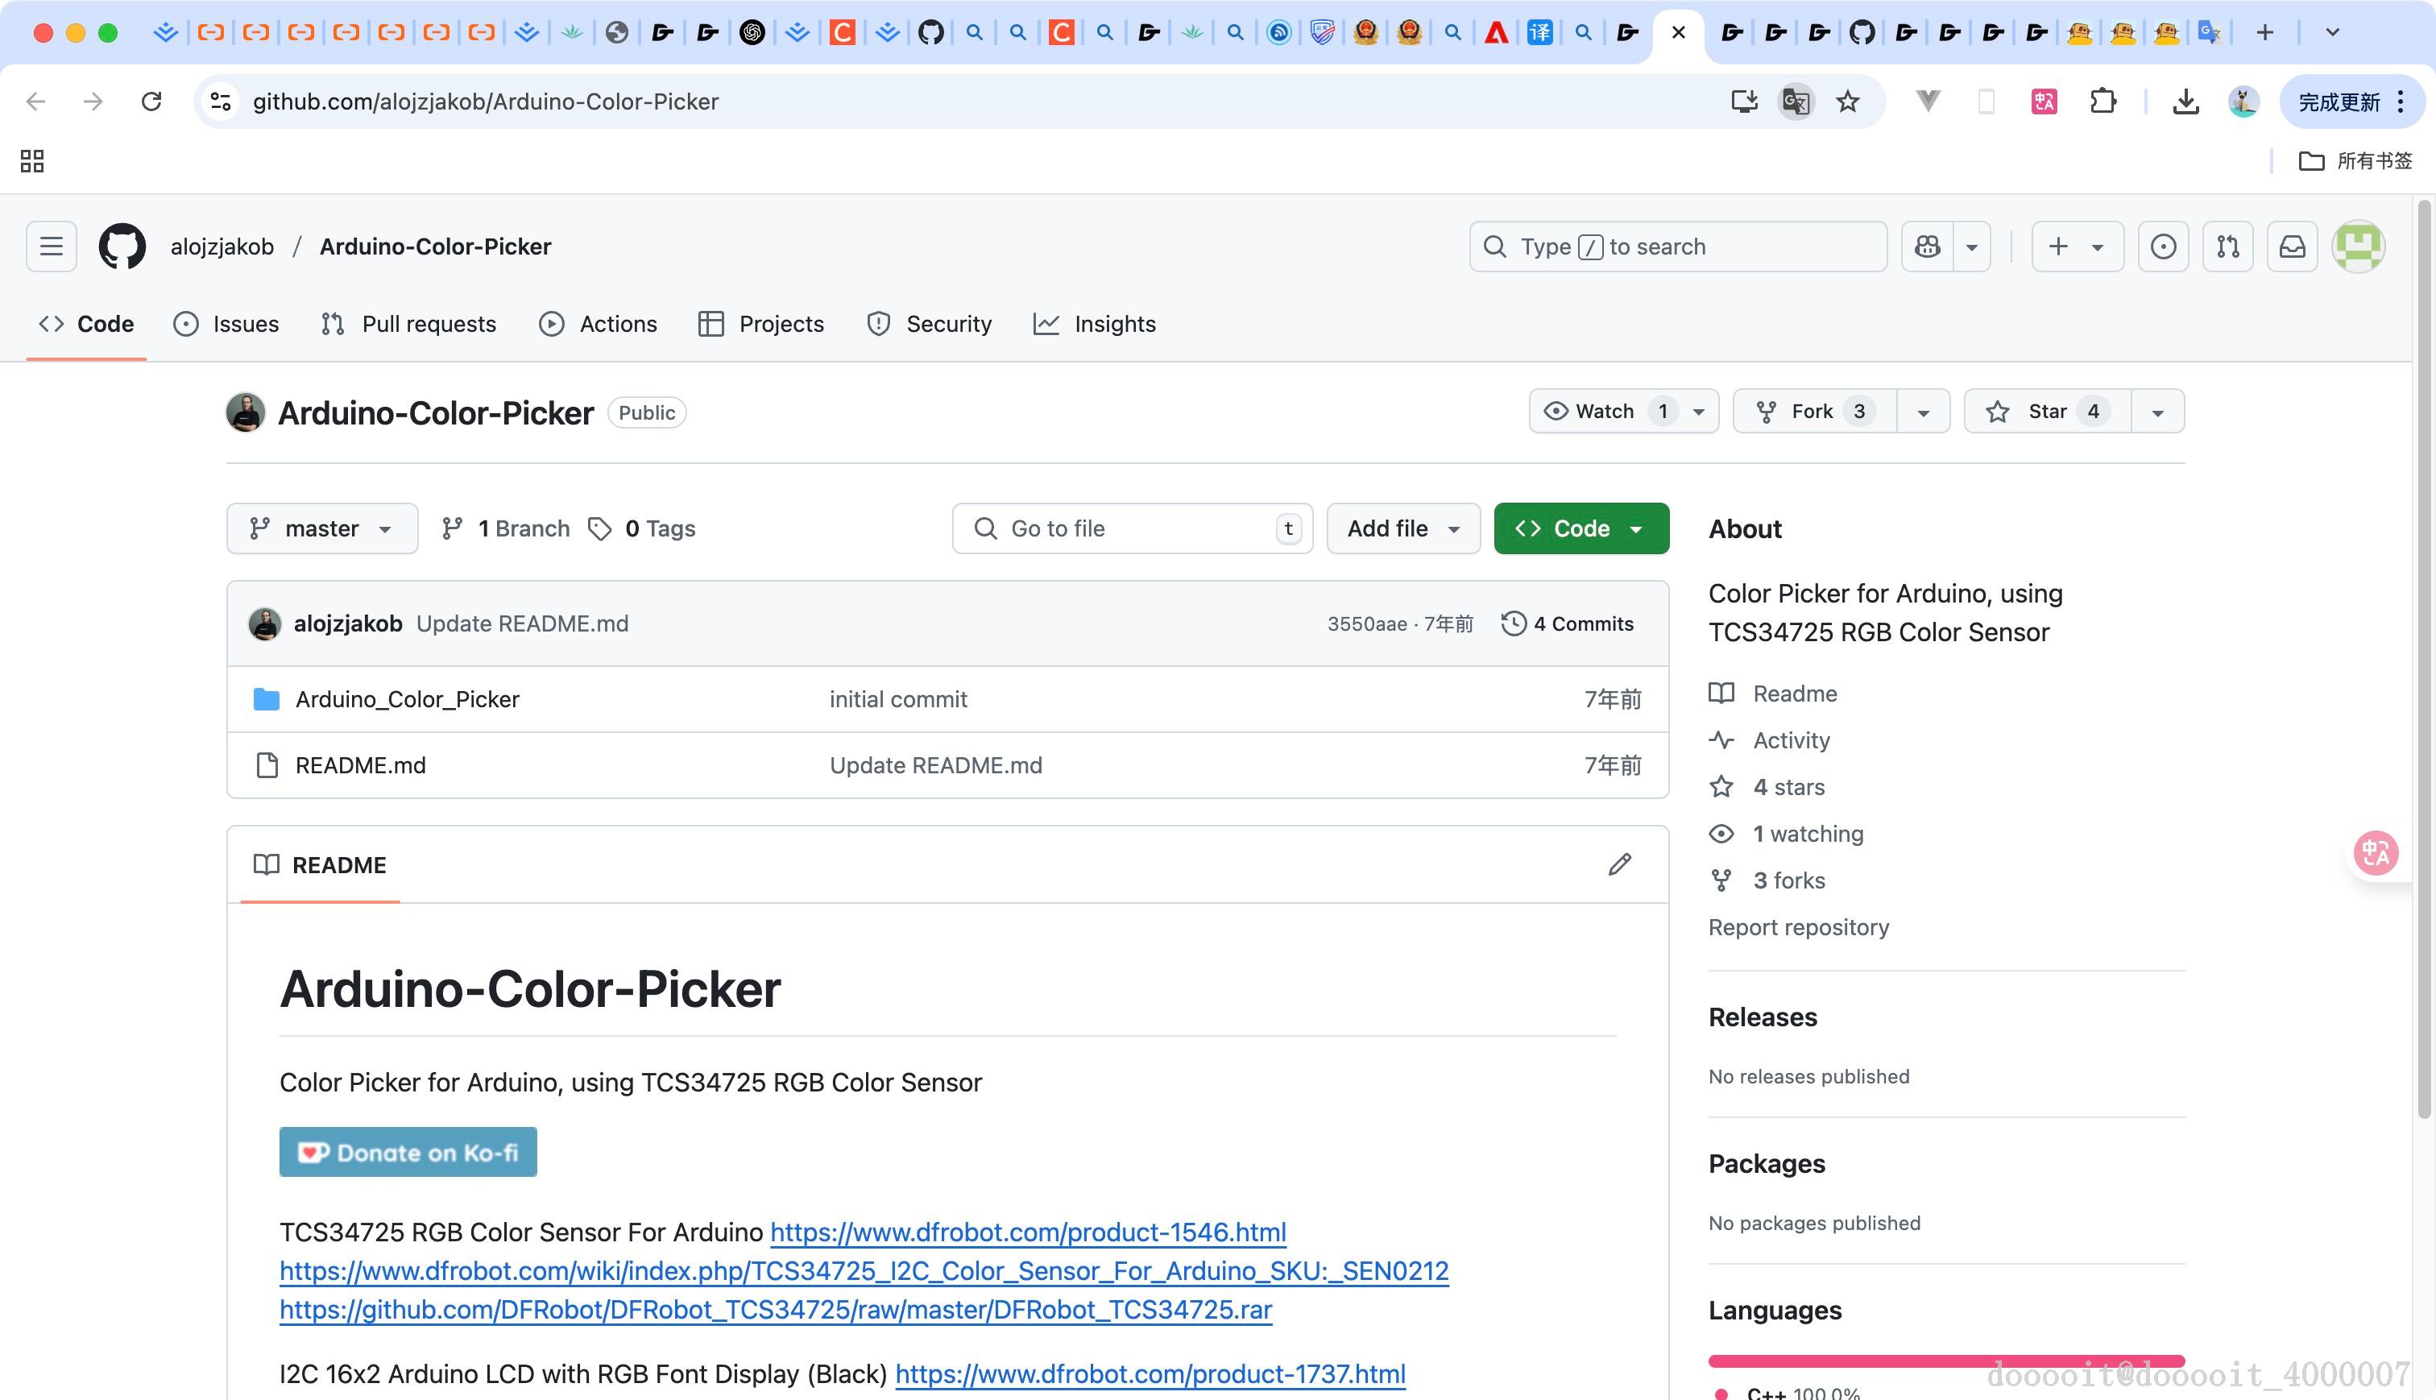Click the Donate on Ko-fi button
2436x1400 pixels.
[408, 1152]
